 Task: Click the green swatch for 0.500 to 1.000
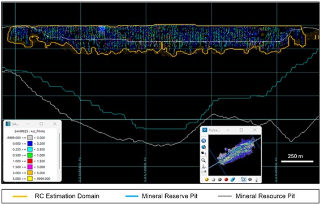click(x=30, y=155)
